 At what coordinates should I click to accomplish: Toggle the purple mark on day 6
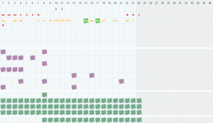click(x=33, y=58)
